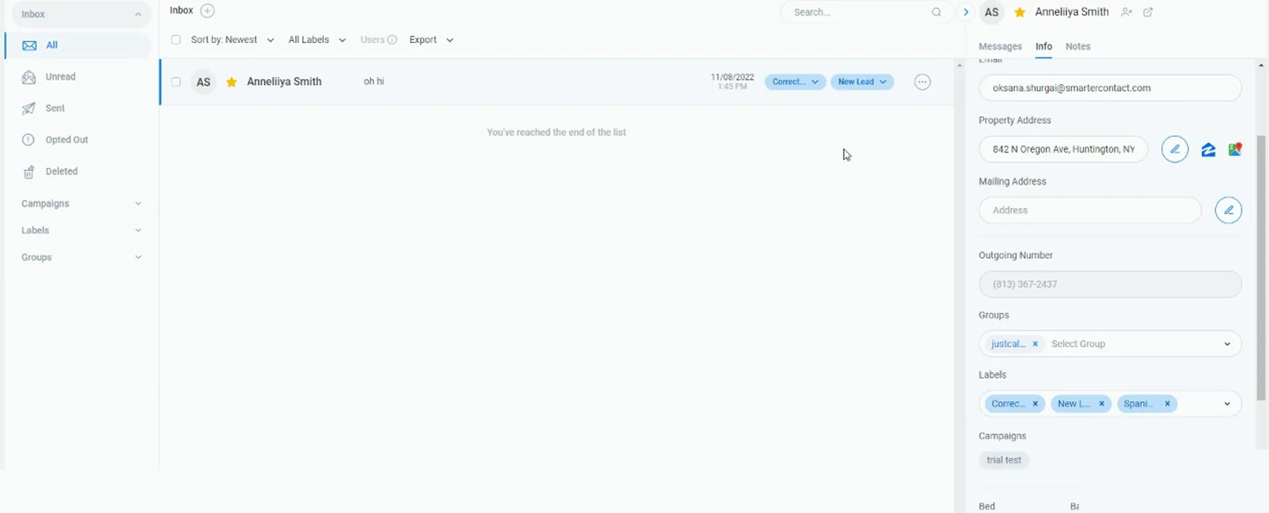Open the Correct... label dropdown in row
Screen dimensions: 1269x513
[795, 82]
